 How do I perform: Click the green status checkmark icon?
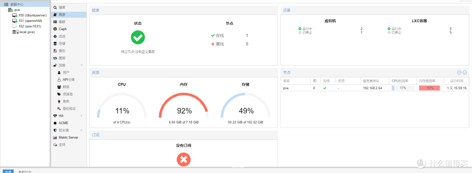138,37
